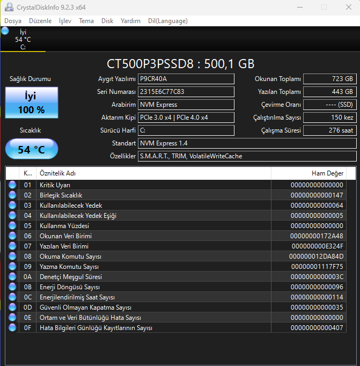360x366 pixels.
Task: Click the Okunan Toplamı value 723 GB
Action: point(329,79)
